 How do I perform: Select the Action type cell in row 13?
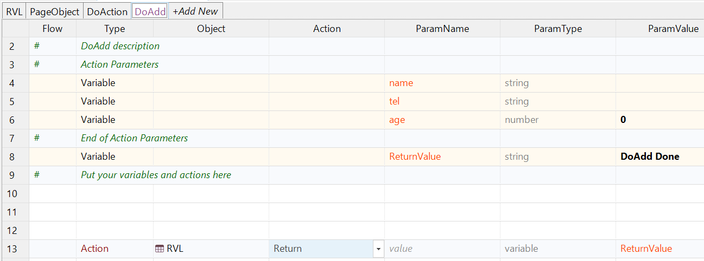(x=115, y=249)
